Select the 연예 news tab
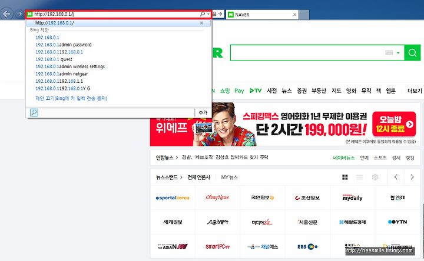This screenshot has height=261, width=424. click(365, 158)
